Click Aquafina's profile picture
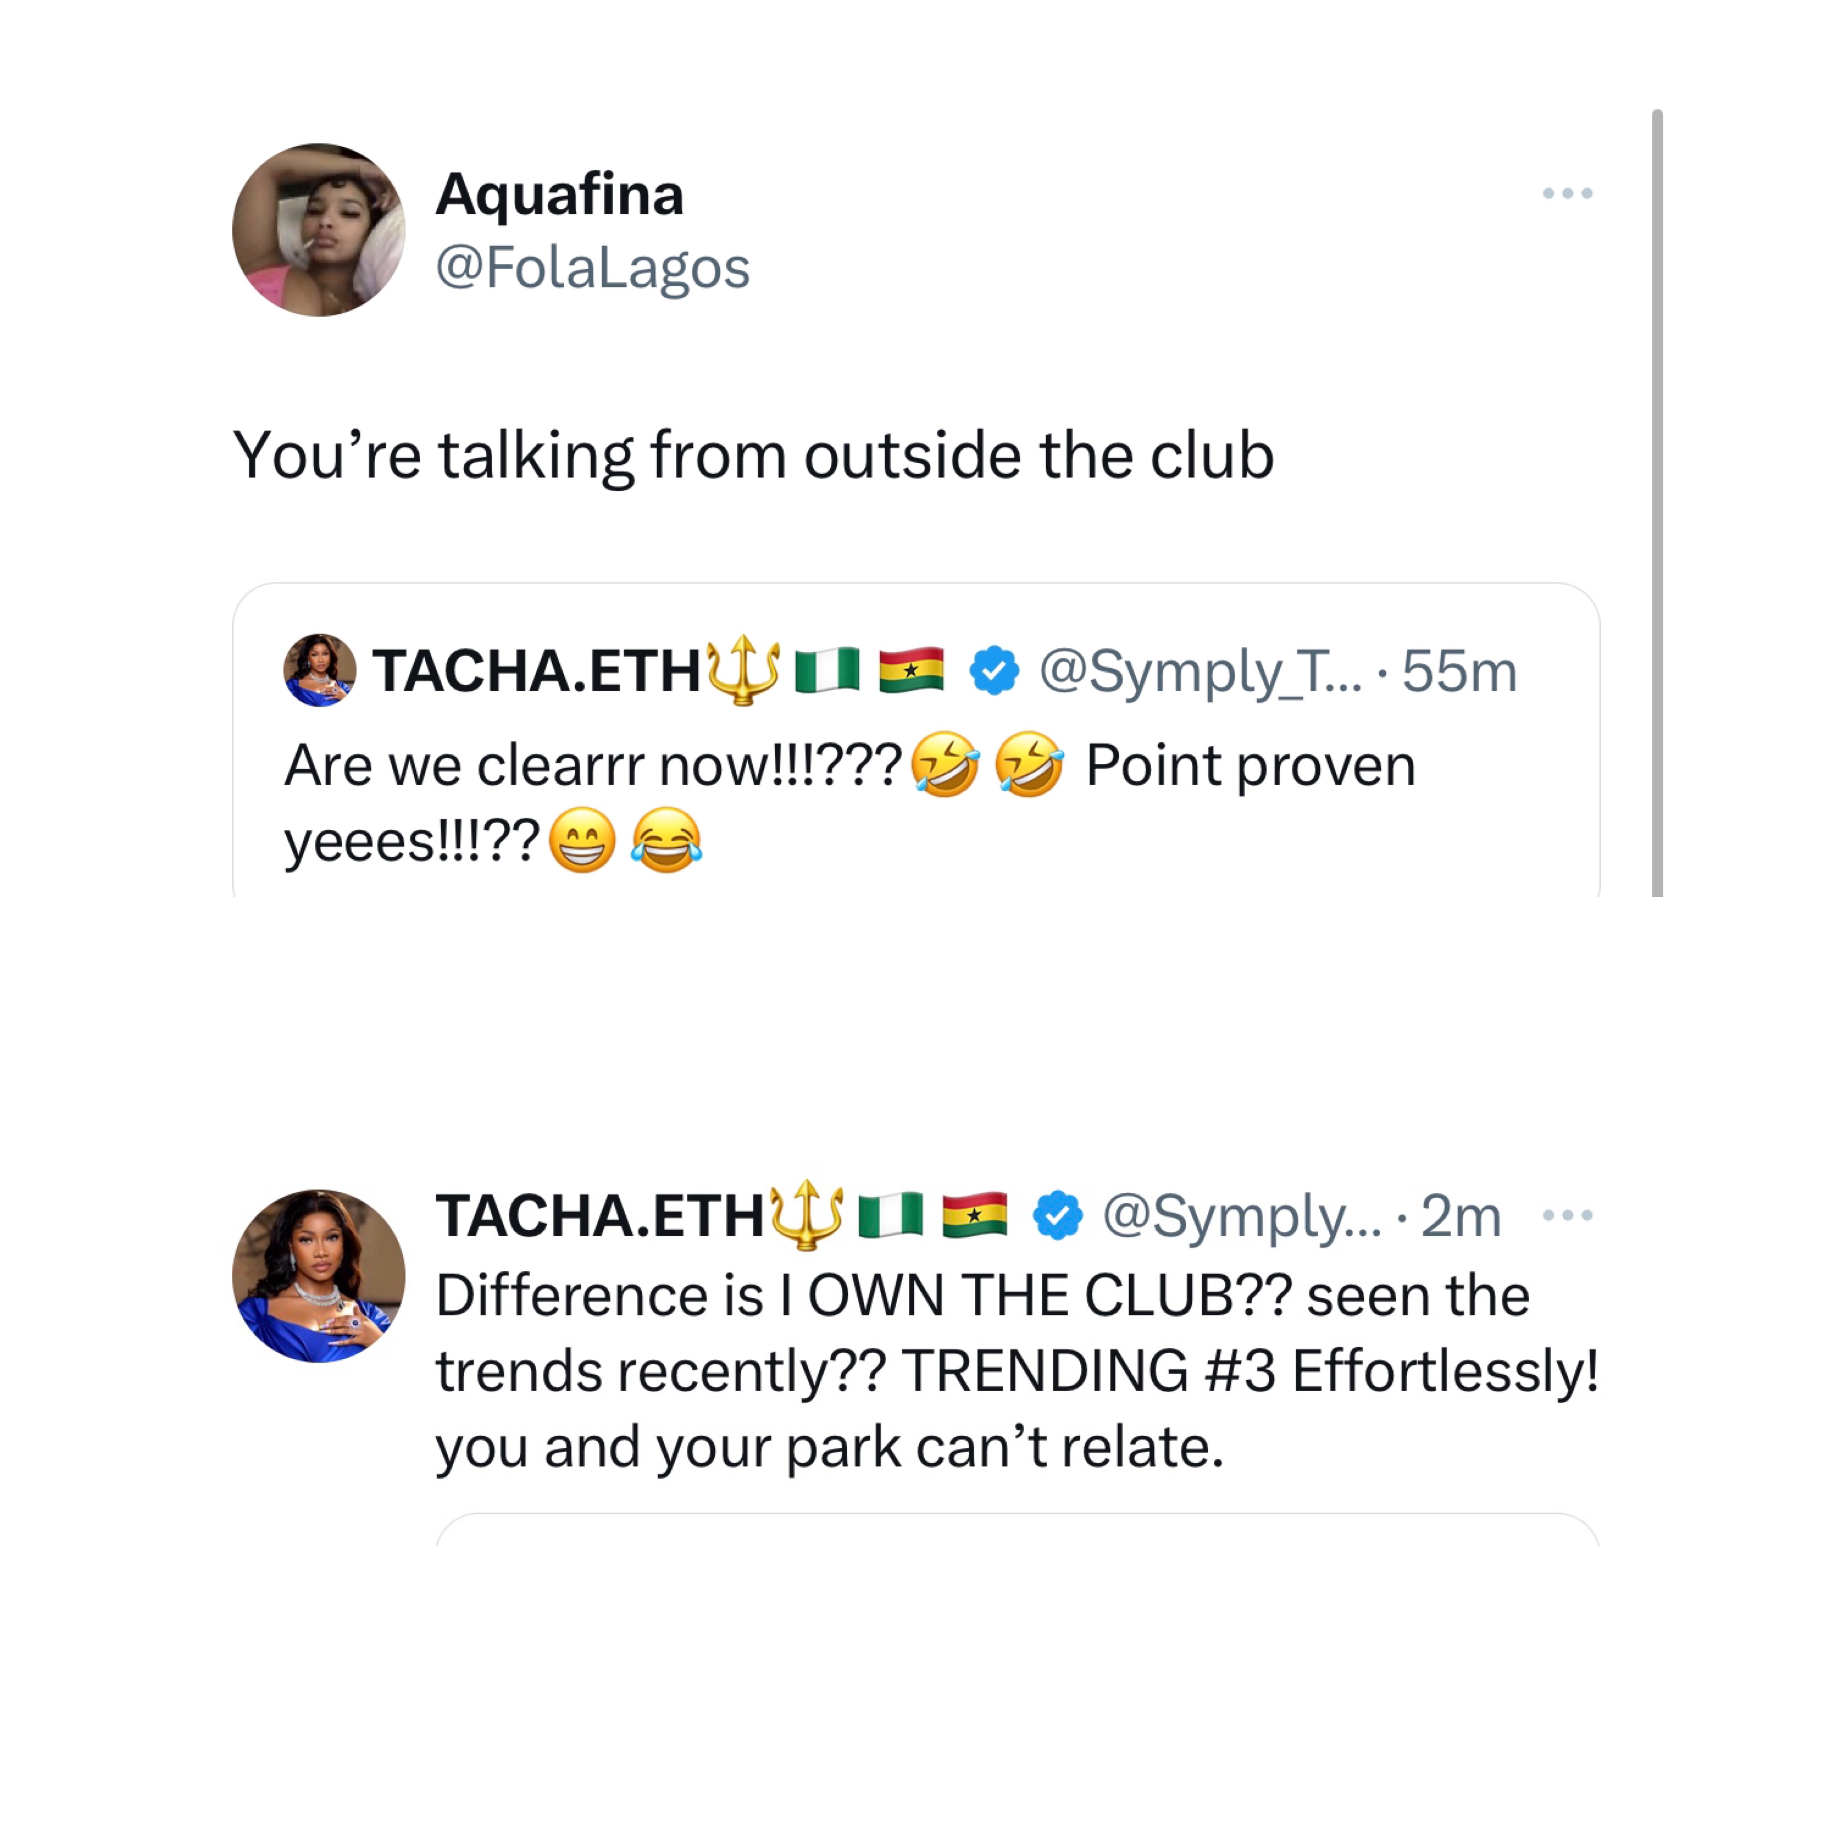1833x1833 pixels. click(x=319, y=230)
